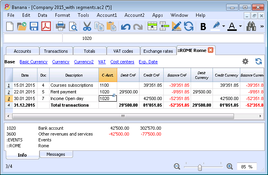Zoom out with the minus magnifier icon
This screenshot has width=268, height=175.
point(177,166)
